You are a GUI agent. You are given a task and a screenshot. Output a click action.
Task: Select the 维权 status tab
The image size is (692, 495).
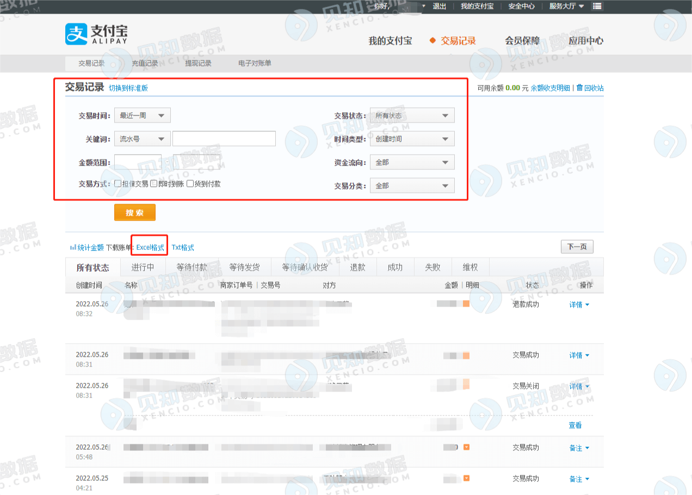pyautogui.click(x=470, y=267)
